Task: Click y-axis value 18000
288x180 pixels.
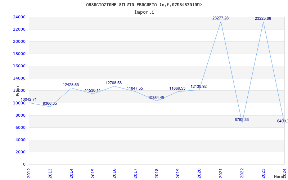Action: click(x=19, y=54)
